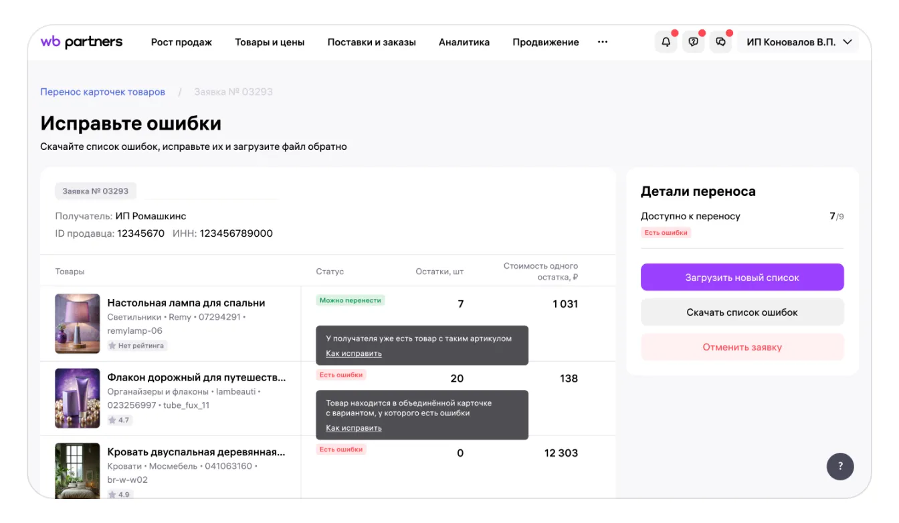The width and height of the screenshot is (899, 523).
Task: Click the help question mark button
Action: pyautogui.click(x=840, y=466)
